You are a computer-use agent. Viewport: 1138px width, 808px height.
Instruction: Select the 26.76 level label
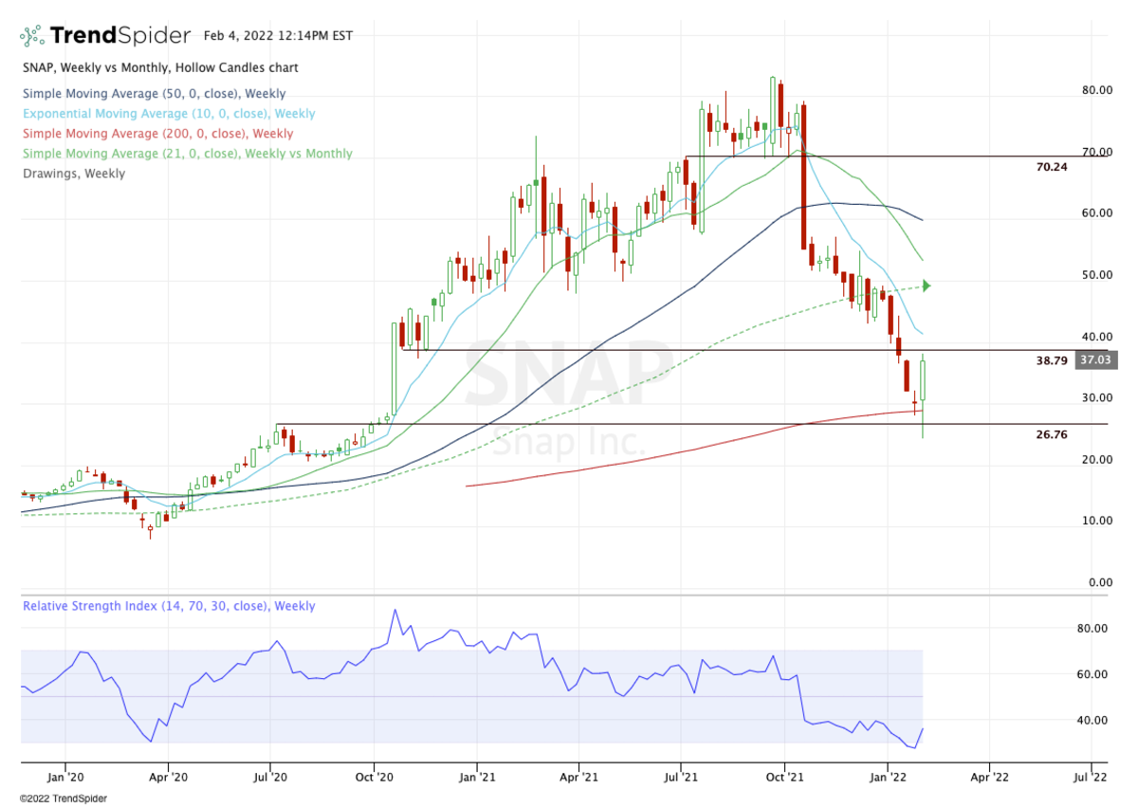tap(1053, 434)
